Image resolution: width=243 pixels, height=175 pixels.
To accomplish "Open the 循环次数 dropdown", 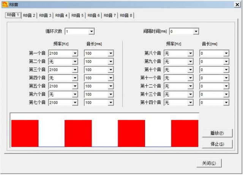I will [92, 31].
